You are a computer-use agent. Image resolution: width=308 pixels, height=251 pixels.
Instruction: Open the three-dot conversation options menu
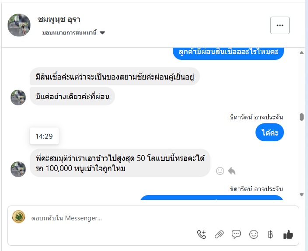(280, 25)
